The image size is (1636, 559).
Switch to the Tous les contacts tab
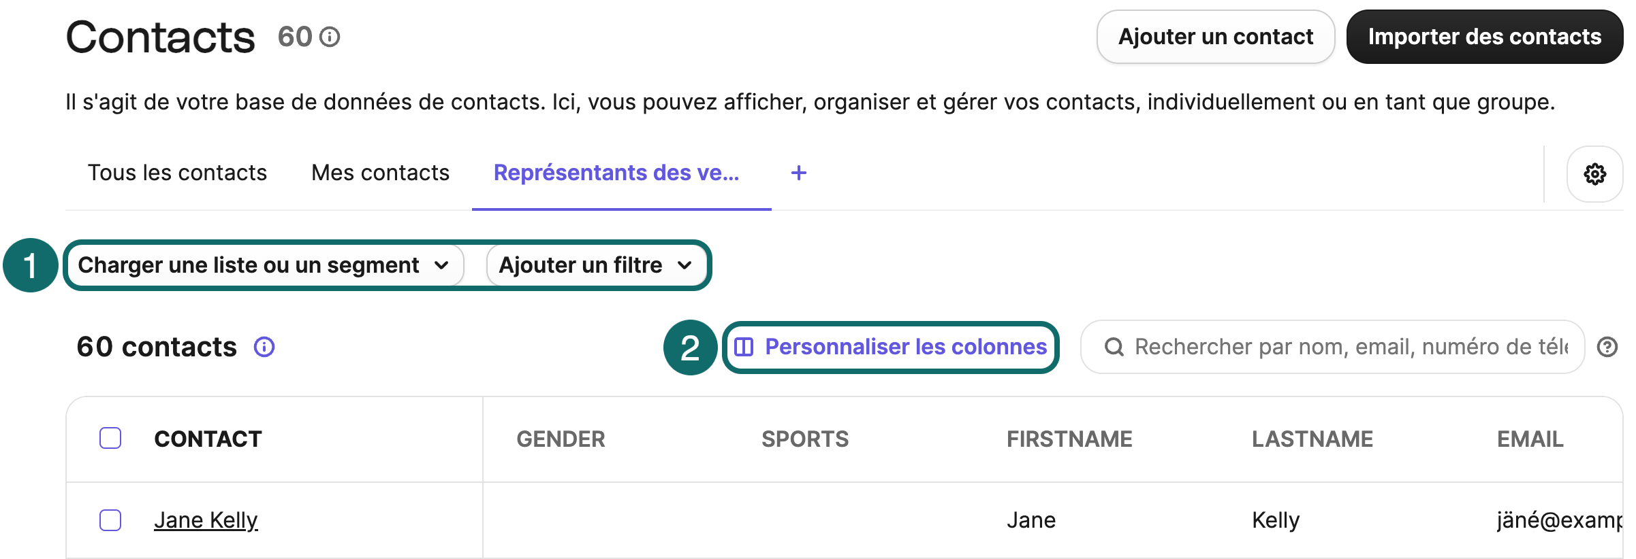click(x=177, y=173)
